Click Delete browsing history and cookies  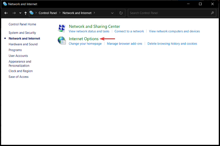[172, 44]
